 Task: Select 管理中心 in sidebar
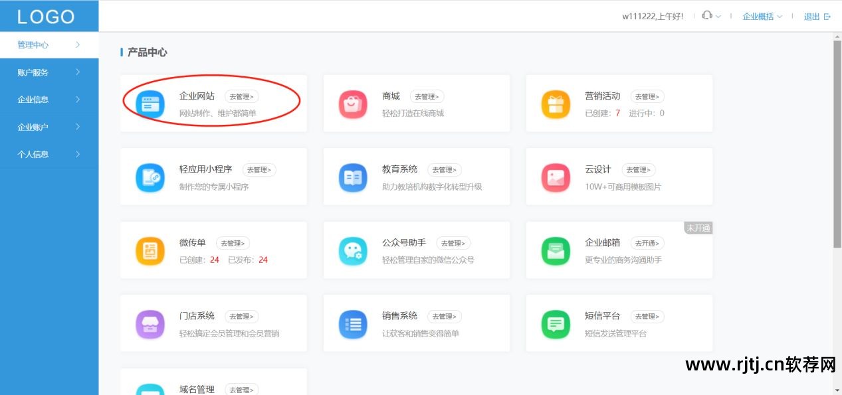(49, 44)
